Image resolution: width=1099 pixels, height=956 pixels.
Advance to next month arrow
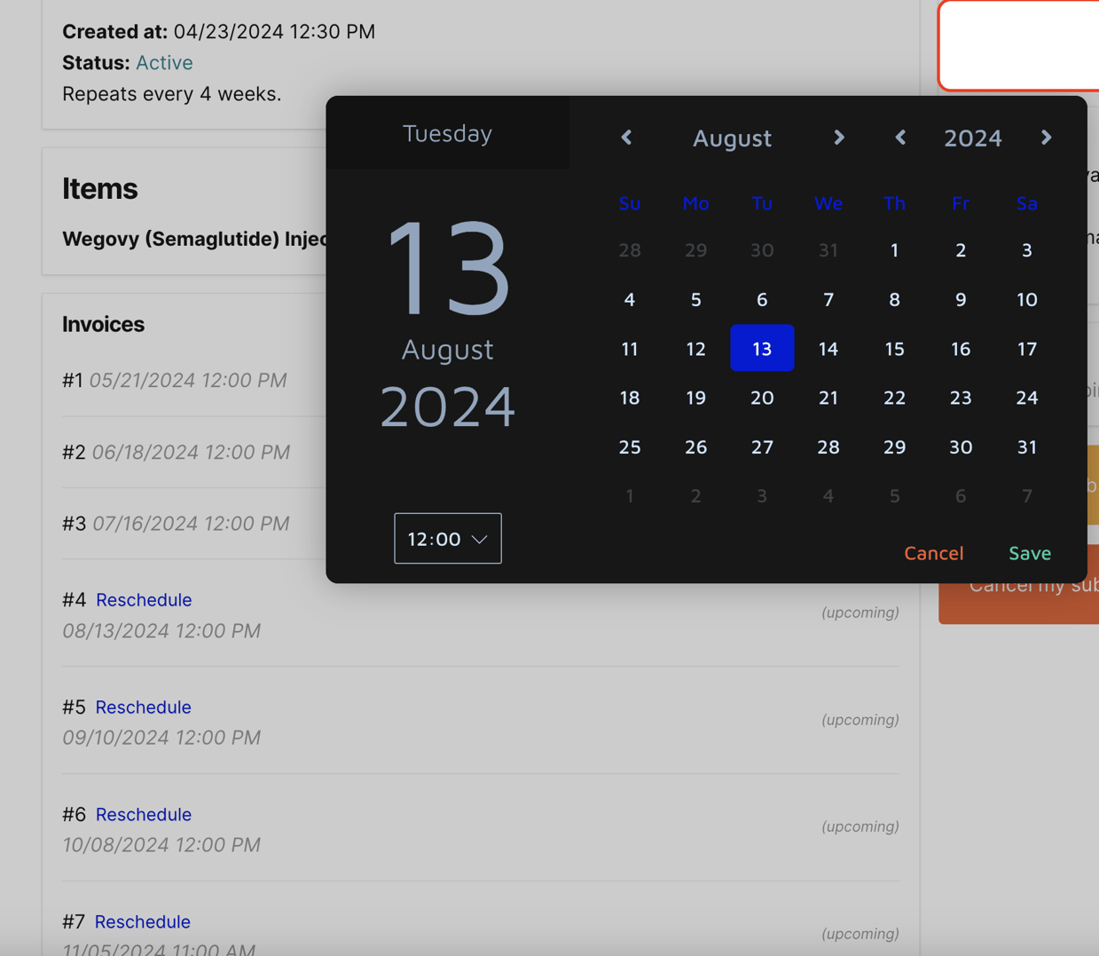tap(838, 138)
